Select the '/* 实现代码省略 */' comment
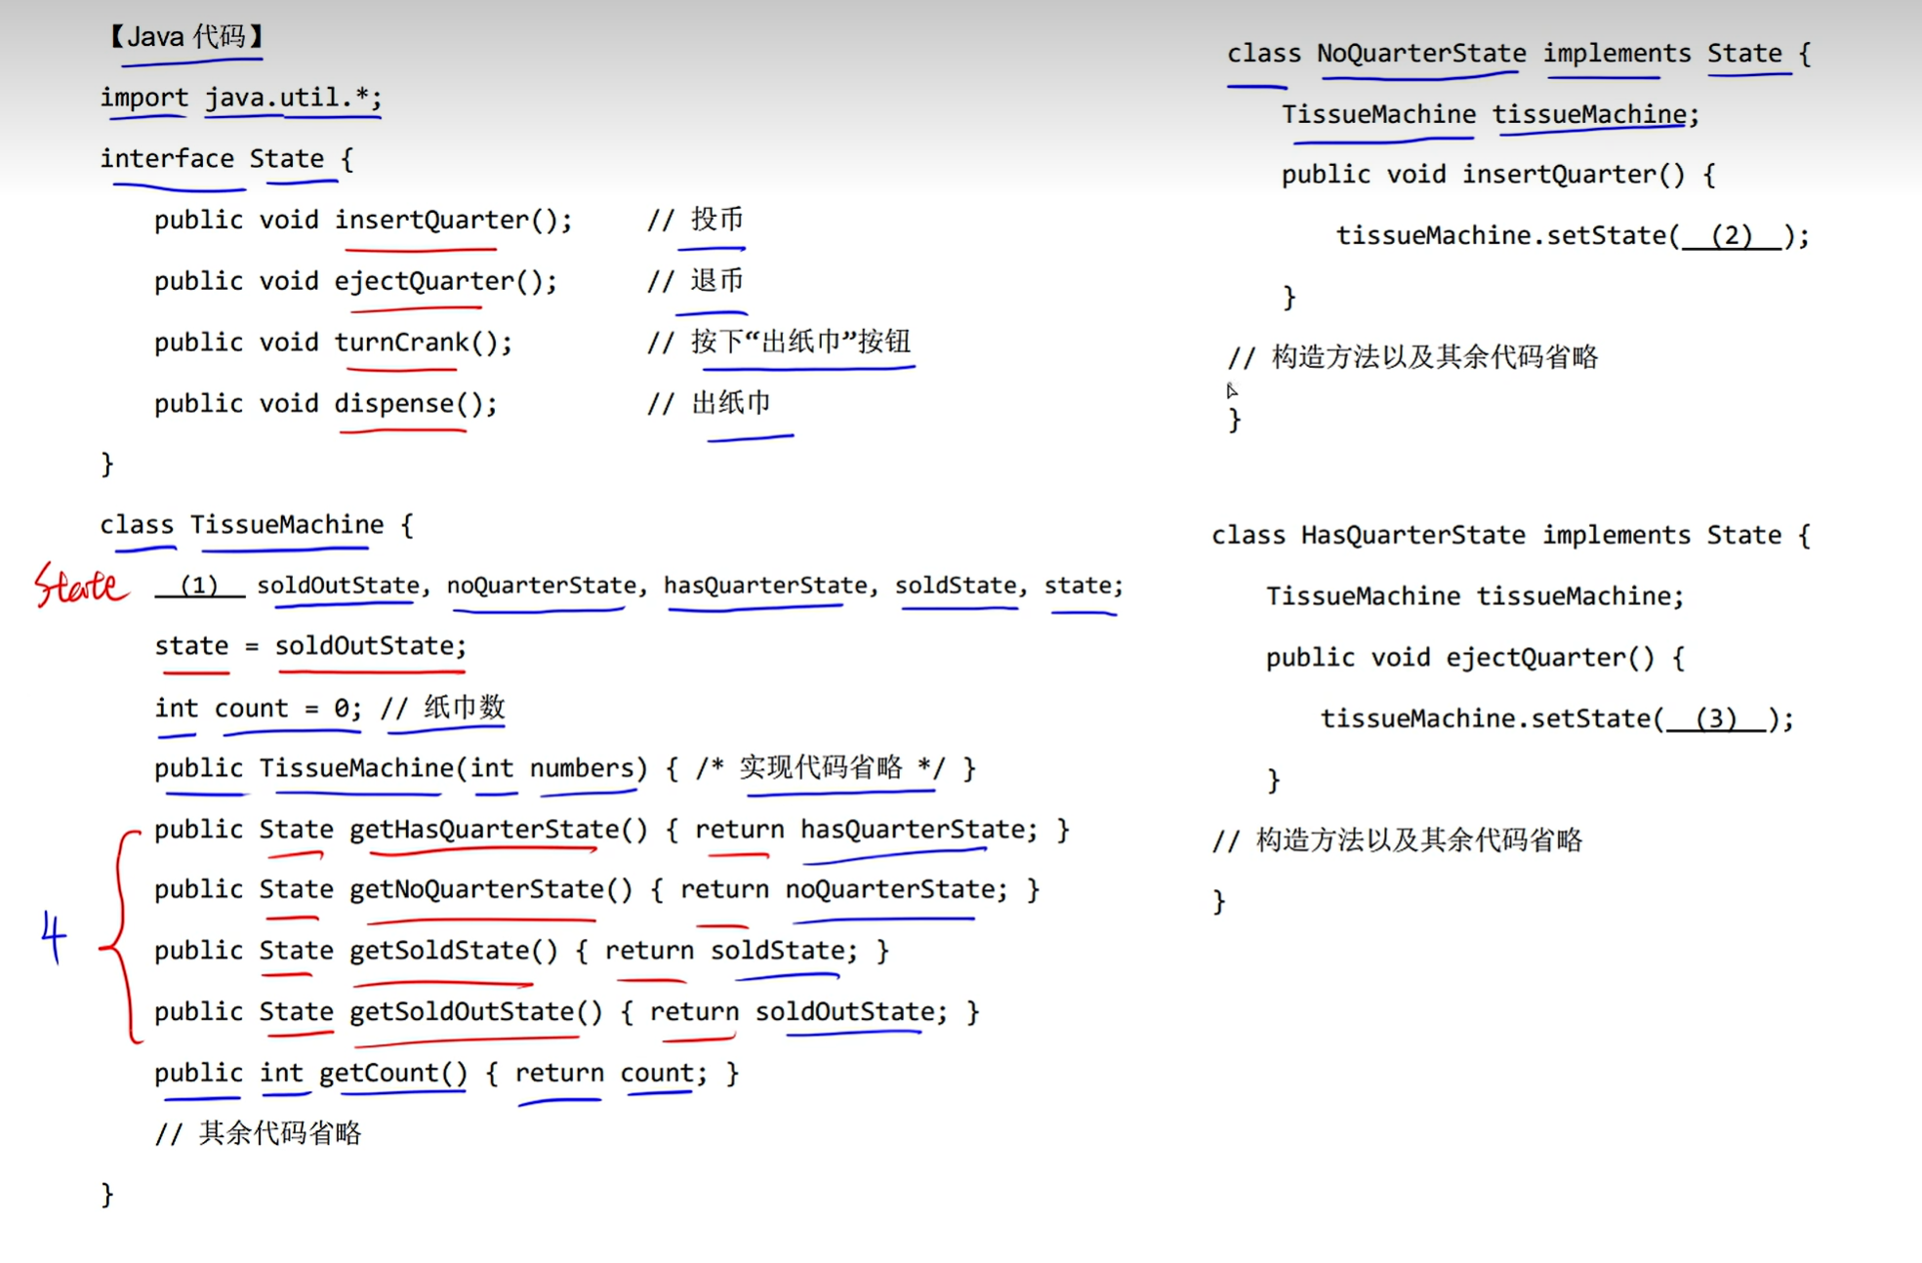The image size is (1922, 1263). [821, 768]
